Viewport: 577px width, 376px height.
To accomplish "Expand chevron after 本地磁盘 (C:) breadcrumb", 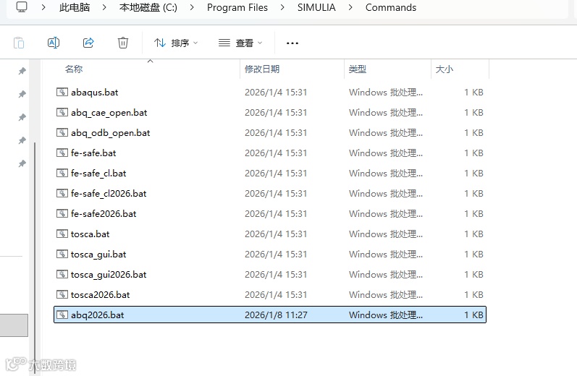I will coord(192,7).
